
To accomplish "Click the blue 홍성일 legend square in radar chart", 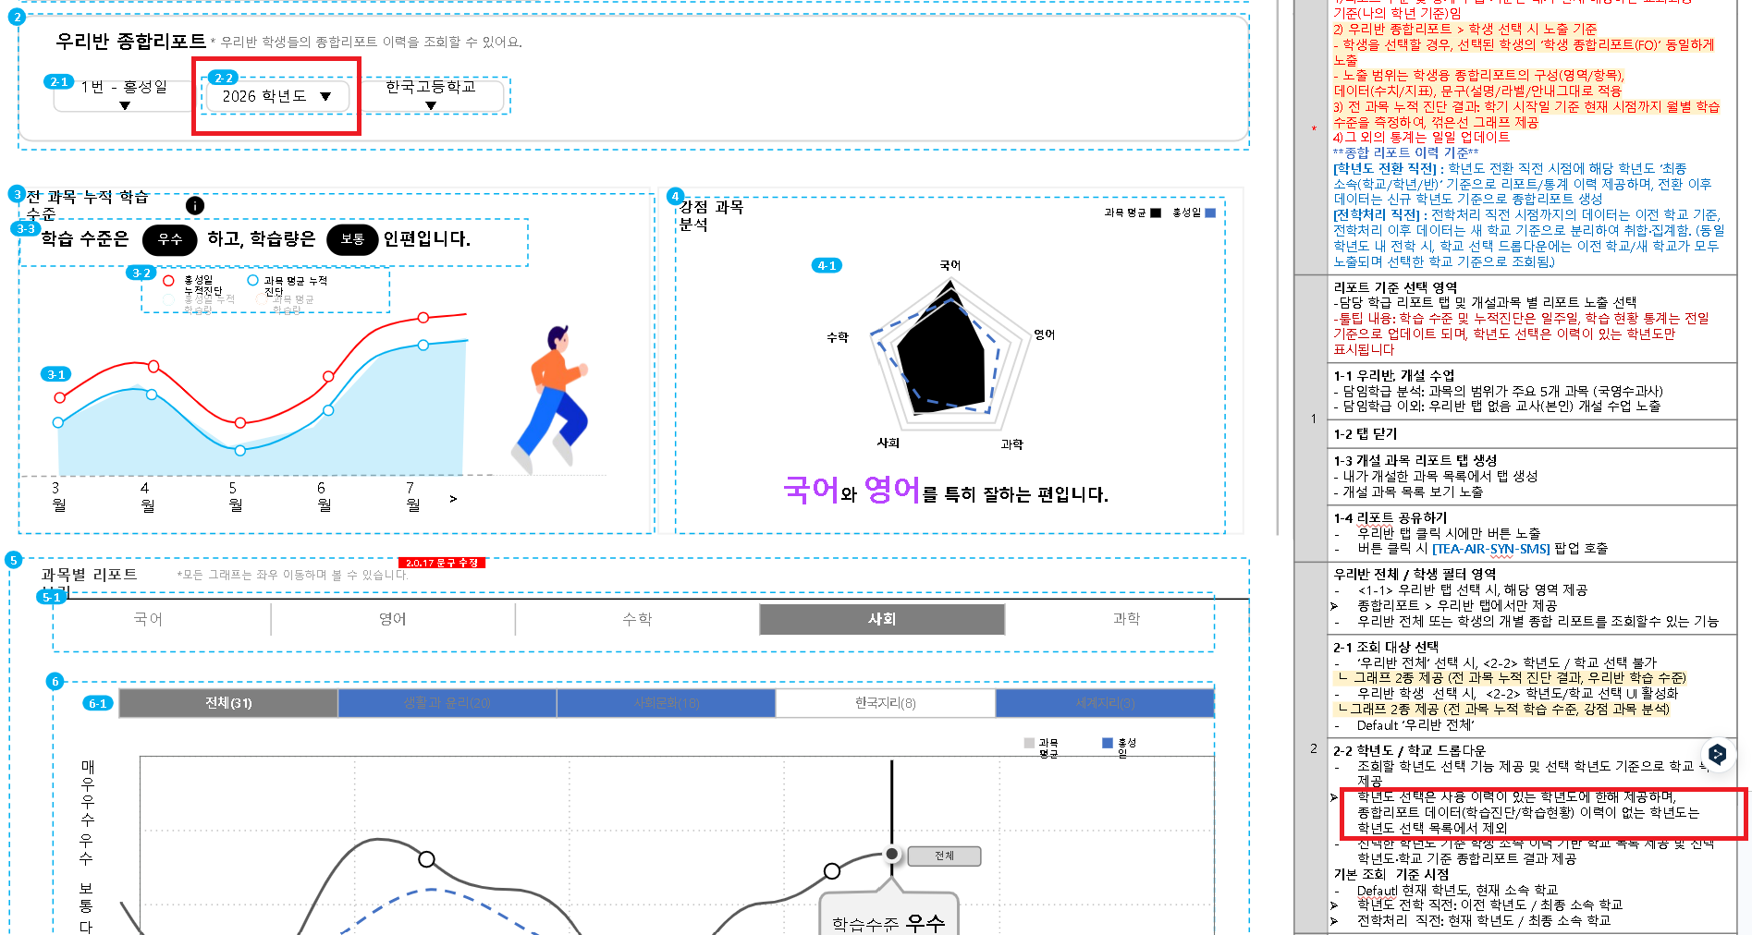I will coord(1210,212).
